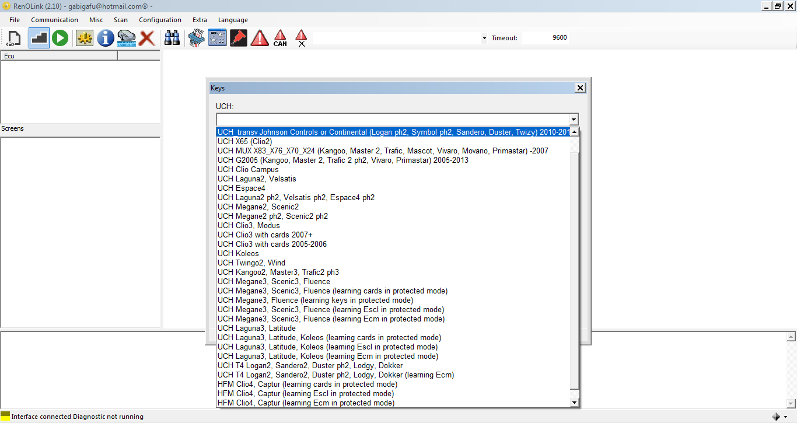The image size is (797, 423).
Task: Open the yellow gear settings icon
Action: coord(85,39)
